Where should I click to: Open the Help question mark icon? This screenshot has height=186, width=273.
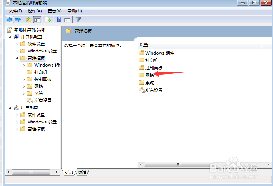click(x=59, y=19)
